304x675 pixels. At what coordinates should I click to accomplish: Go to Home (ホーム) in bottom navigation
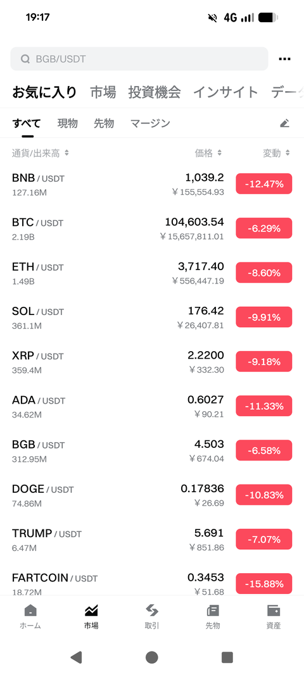click(30, 616)
